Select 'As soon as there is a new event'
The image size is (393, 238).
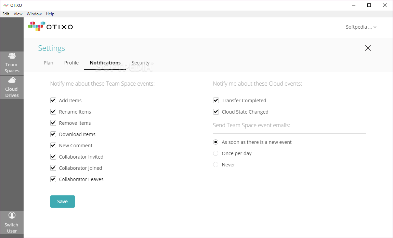click(x=215, y=142)
